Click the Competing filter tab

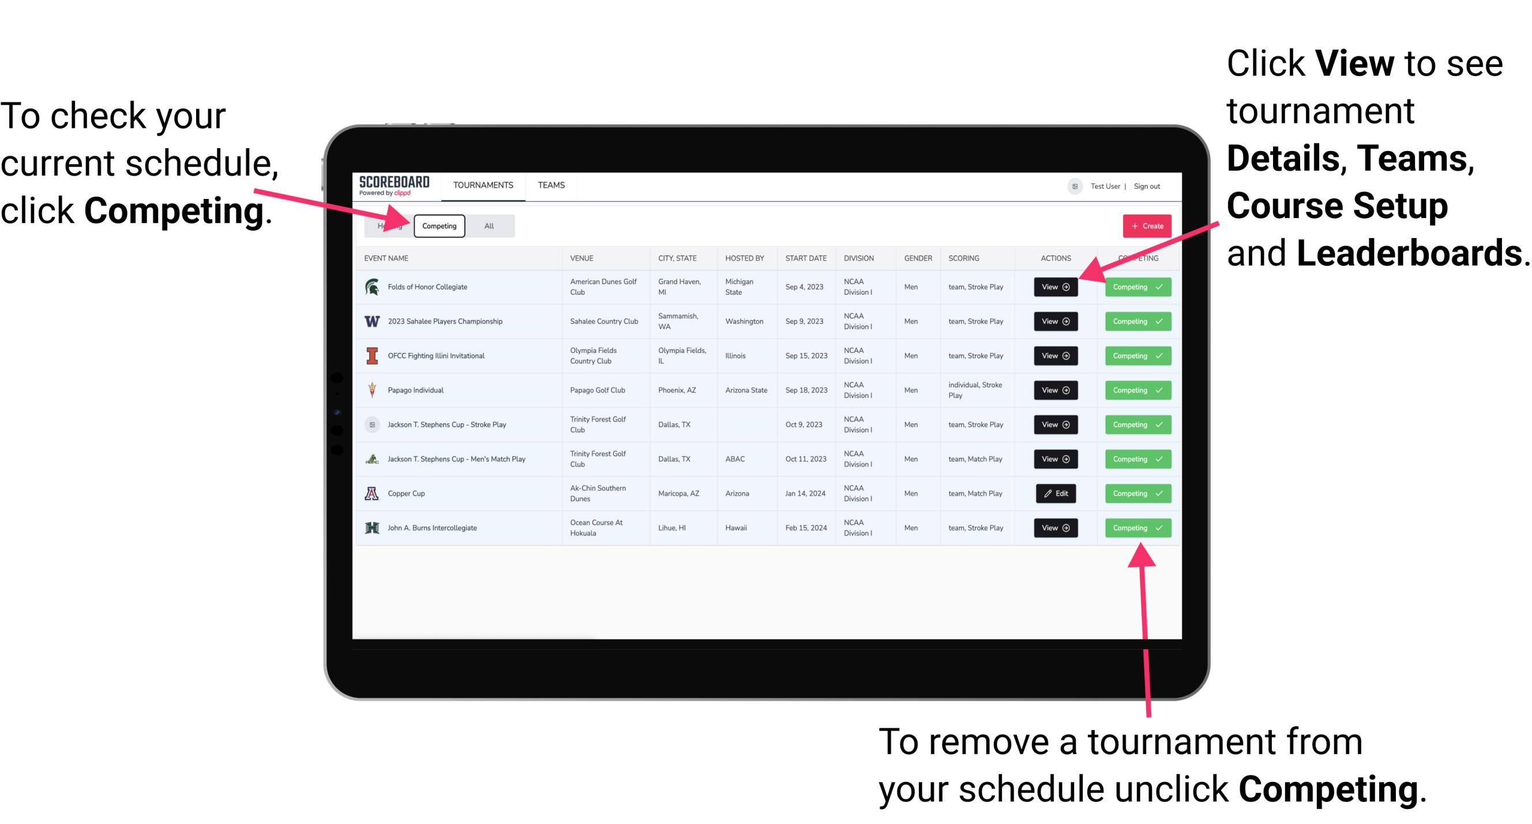(x=438, y=226)
